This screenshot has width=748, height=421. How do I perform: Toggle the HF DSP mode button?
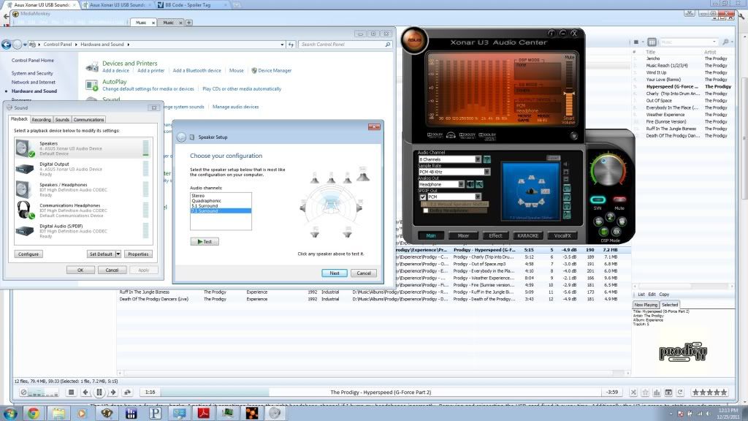coord(604,232)
